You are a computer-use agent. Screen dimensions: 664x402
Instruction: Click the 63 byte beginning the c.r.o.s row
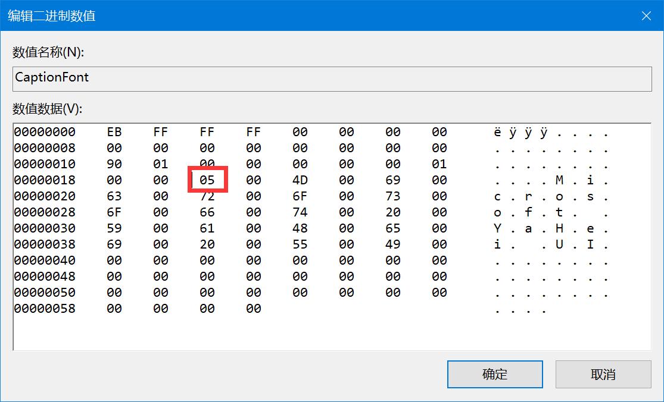click(x=113, y=196)
